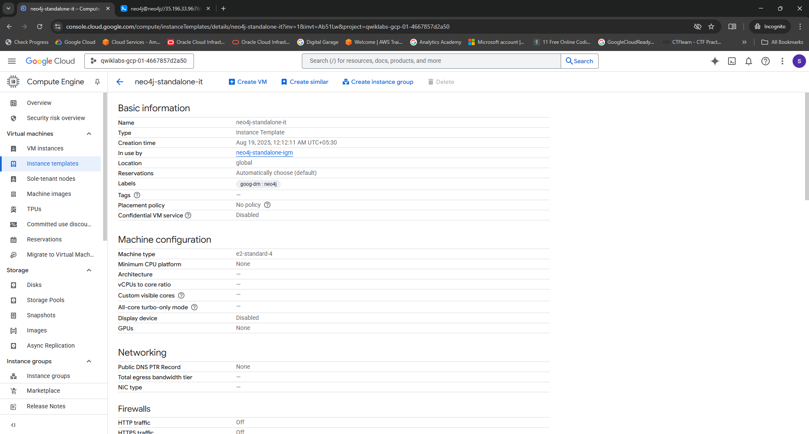
Task: Reload the page in the browser
Action: pyautogui.click(x=40, y=27)
